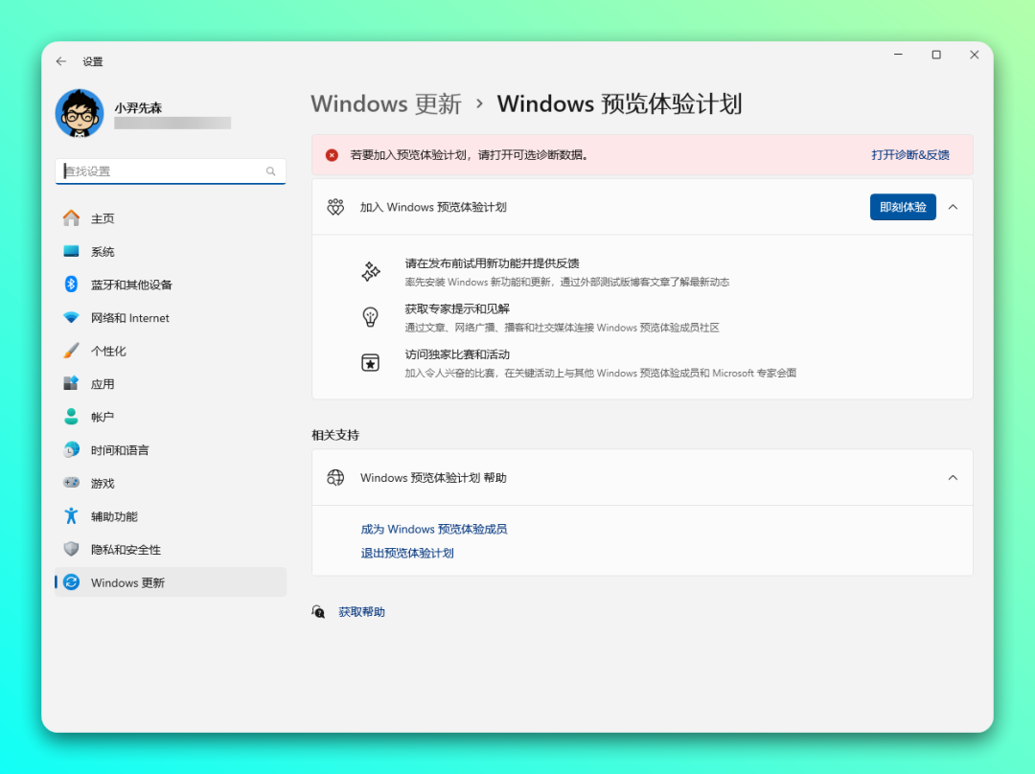Screen dimensions: 1035x774
Task: Open 蓝牙和其他设备 via Bluetooth icon
Action: (71, 285)
